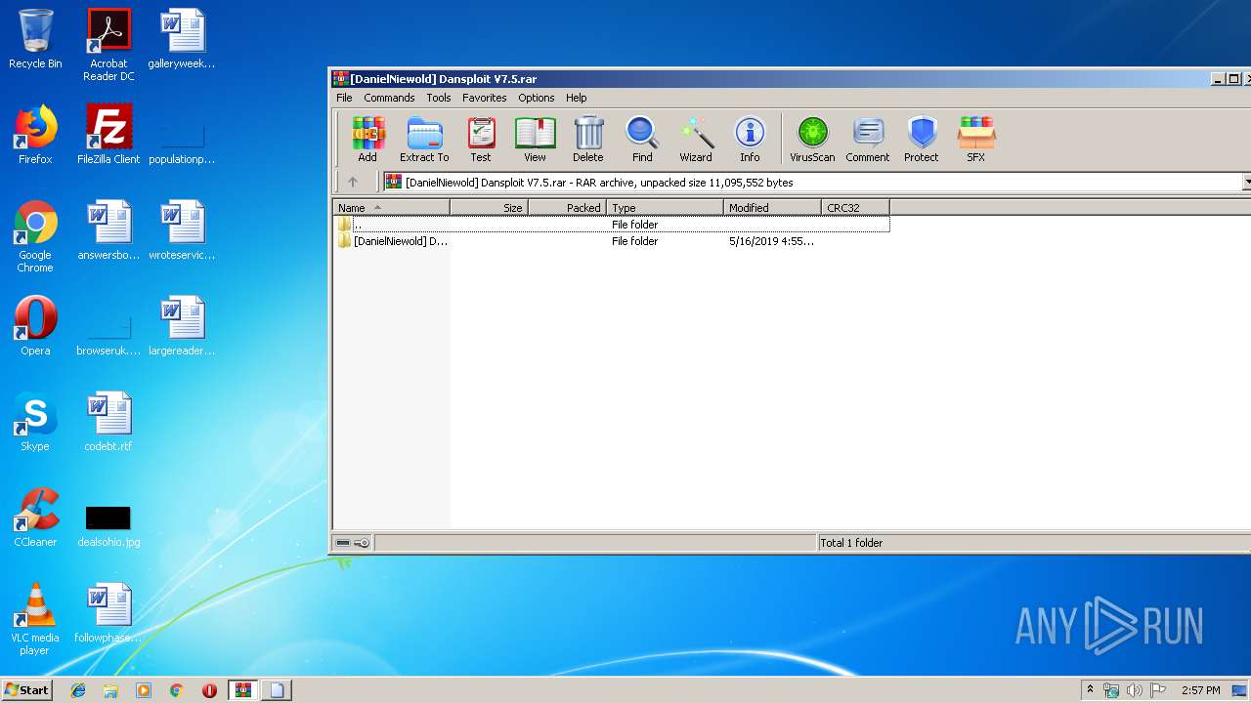This screenshot has height=703, width=1251.
Task: Click the Delete trash icon in WinRAR
Action: 588,140
